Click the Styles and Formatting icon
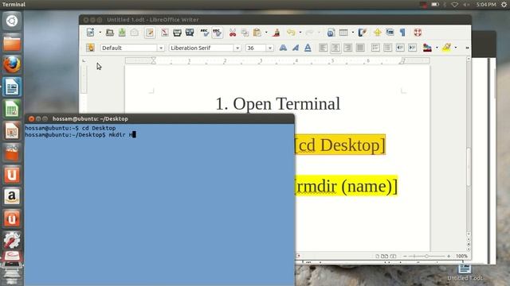Image resolution: width=510 pixels, height=286 pixels. coord(90,48)
